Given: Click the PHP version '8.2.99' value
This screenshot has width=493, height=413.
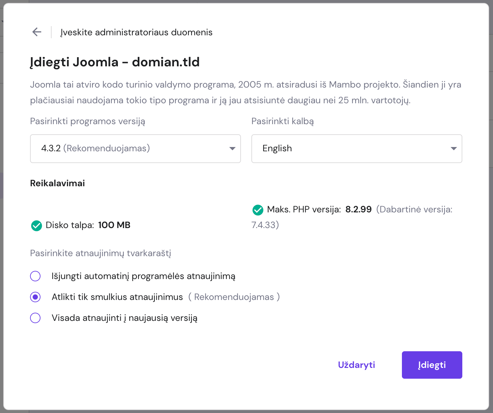Looking at the screenshot, I should [358, 209].
